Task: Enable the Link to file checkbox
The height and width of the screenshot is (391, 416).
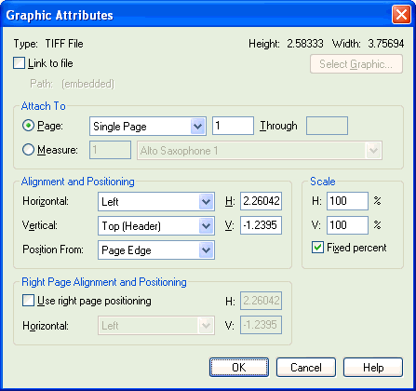Action: tap(19, 63)
